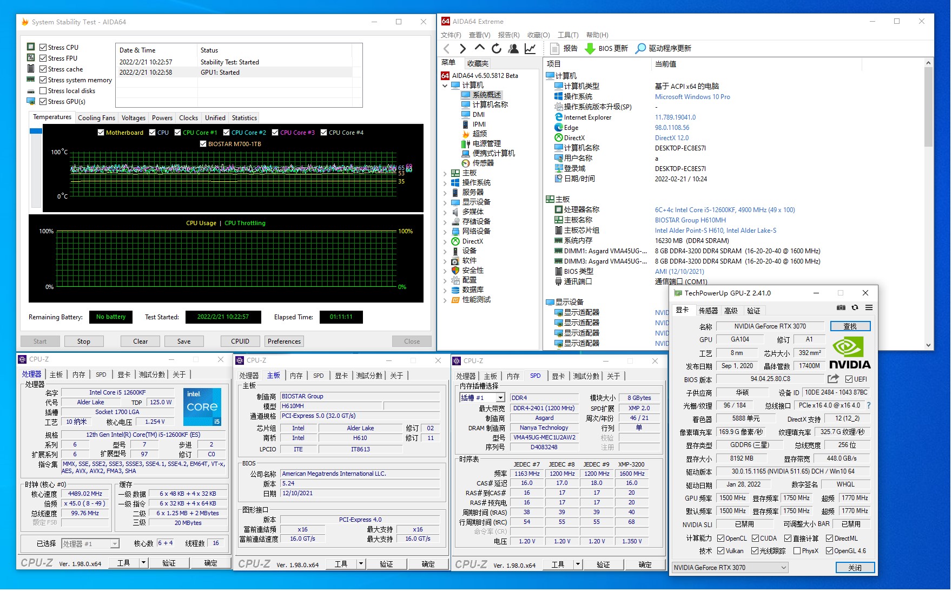This screenshot has width=952, height=591.
Task: Expand the 操作系统 tree node
Action: pos(445,183)
